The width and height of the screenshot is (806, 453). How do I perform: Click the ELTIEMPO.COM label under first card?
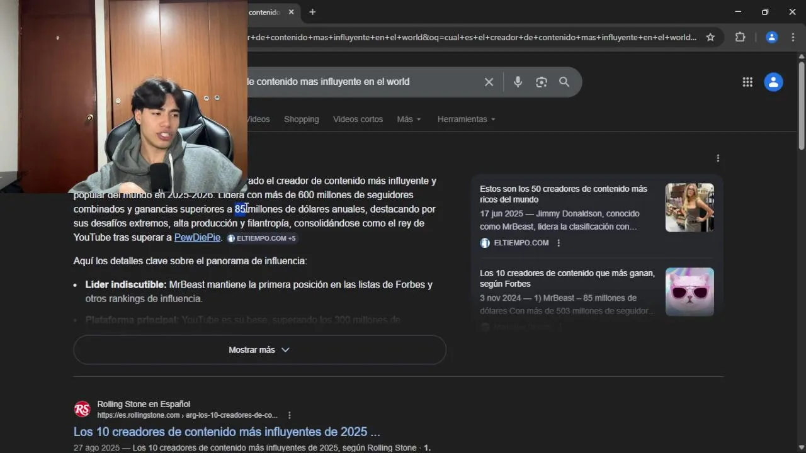(x=521, y=243)
